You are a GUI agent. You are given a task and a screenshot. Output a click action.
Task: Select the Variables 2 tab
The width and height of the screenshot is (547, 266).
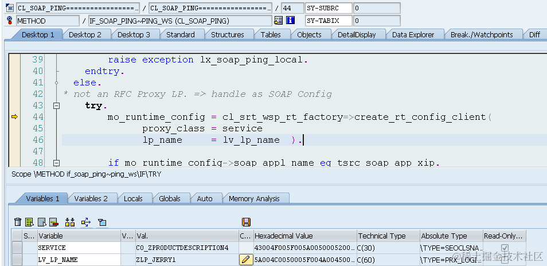91,198
